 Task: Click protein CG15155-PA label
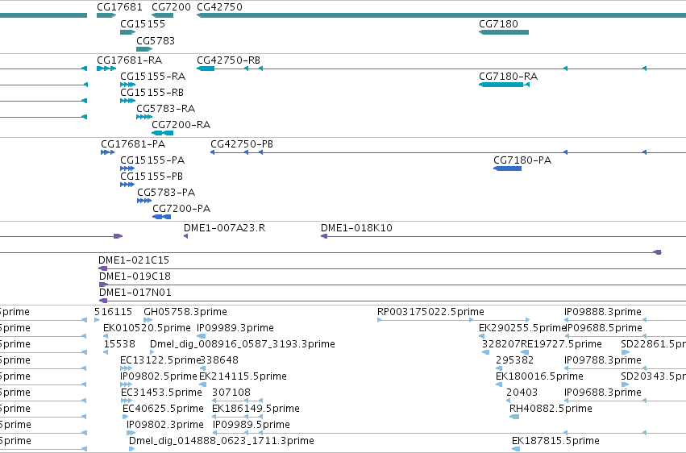pos(152,160)
